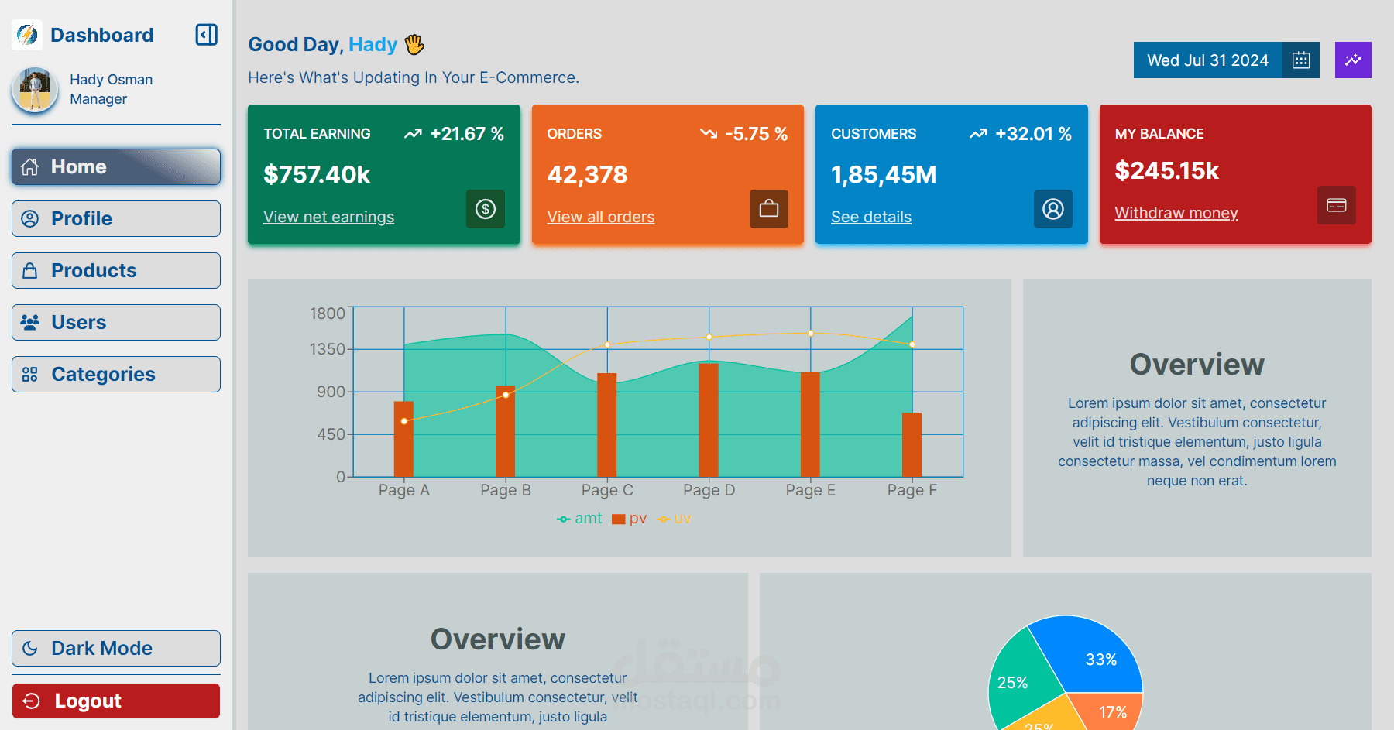1394x730 pixels.
Task: Open the Users section
Action: [x=116, y=322]
